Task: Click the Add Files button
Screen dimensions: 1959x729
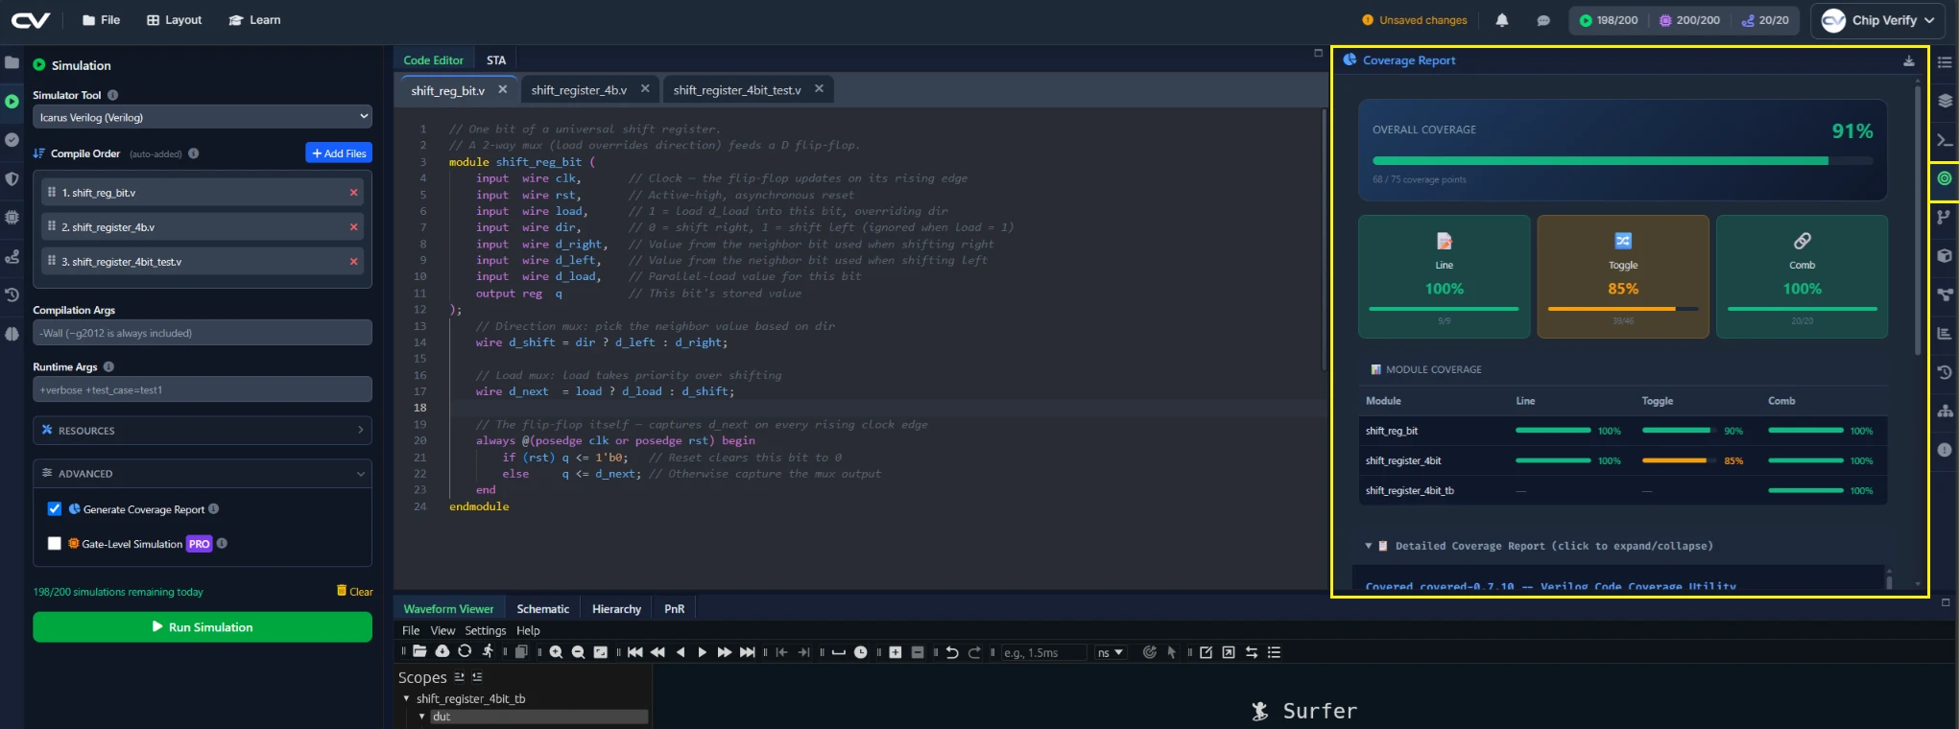Action: [339, 153]
